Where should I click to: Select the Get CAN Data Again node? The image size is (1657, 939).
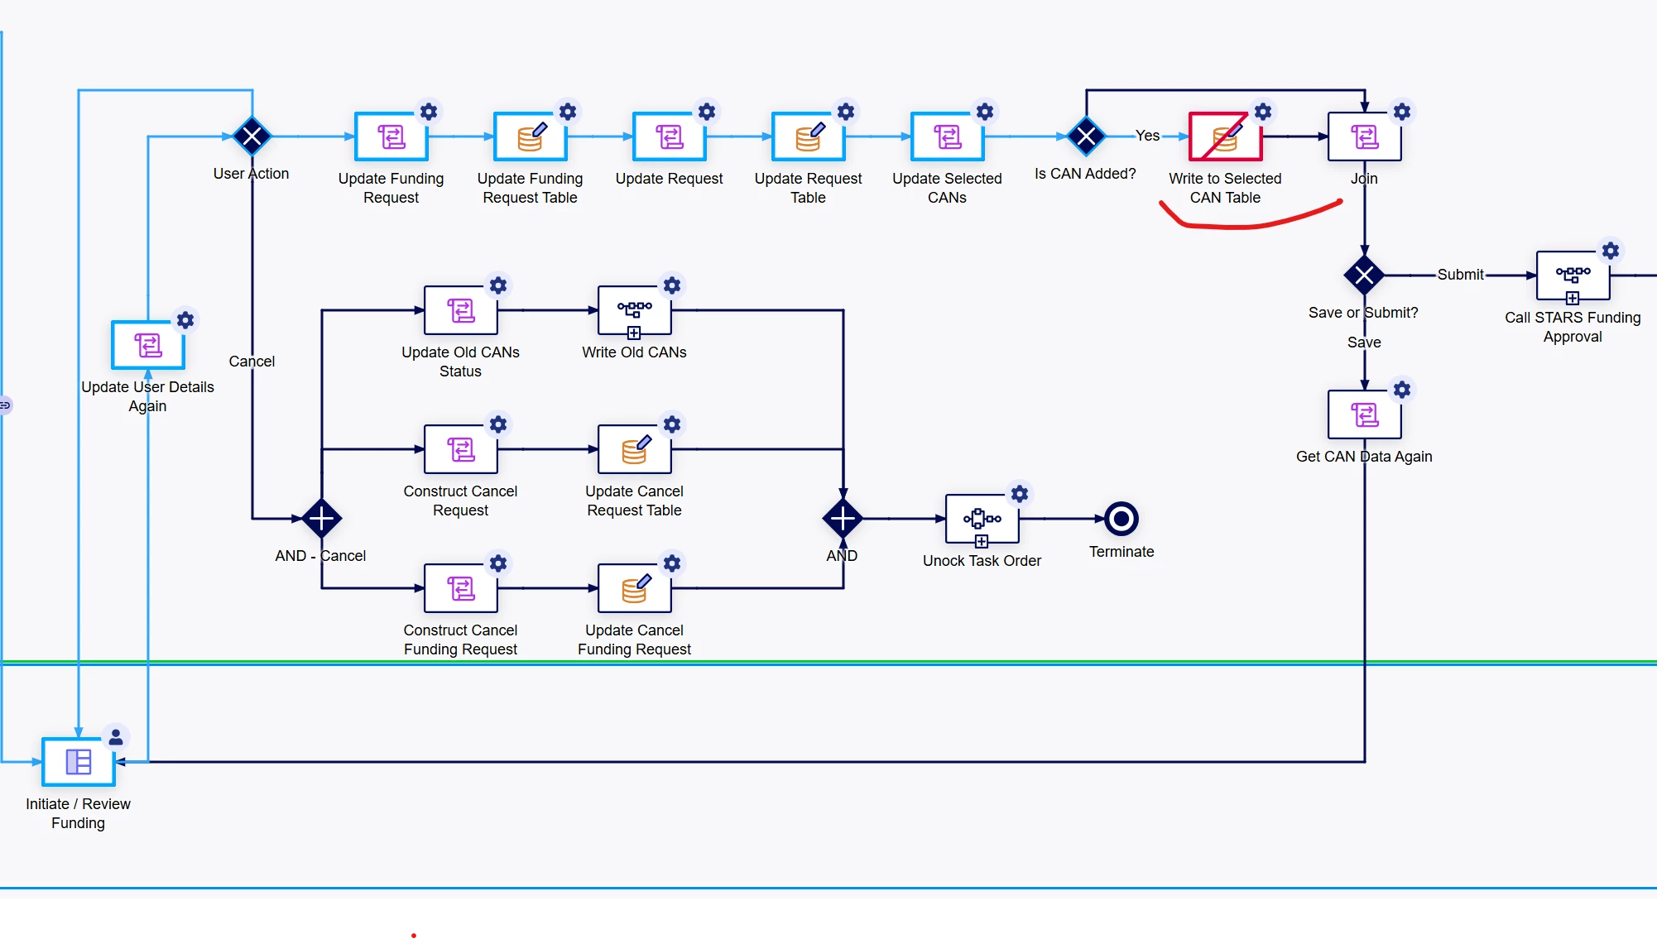pyautogui.click(x=1365, y=414)
